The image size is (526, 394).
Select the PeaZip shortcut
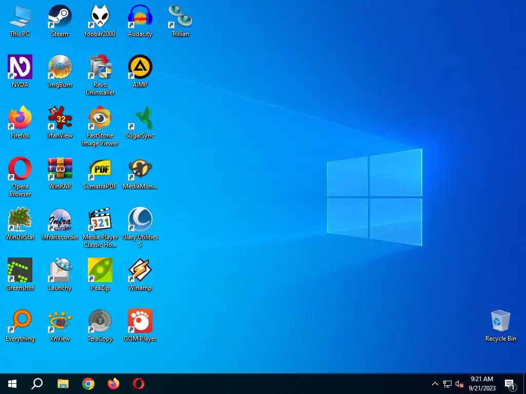[100, 274]
